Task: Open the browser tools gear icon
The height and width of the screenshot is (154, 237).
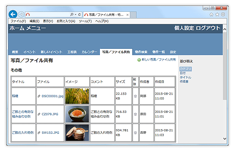Action: tap(223, 14)
